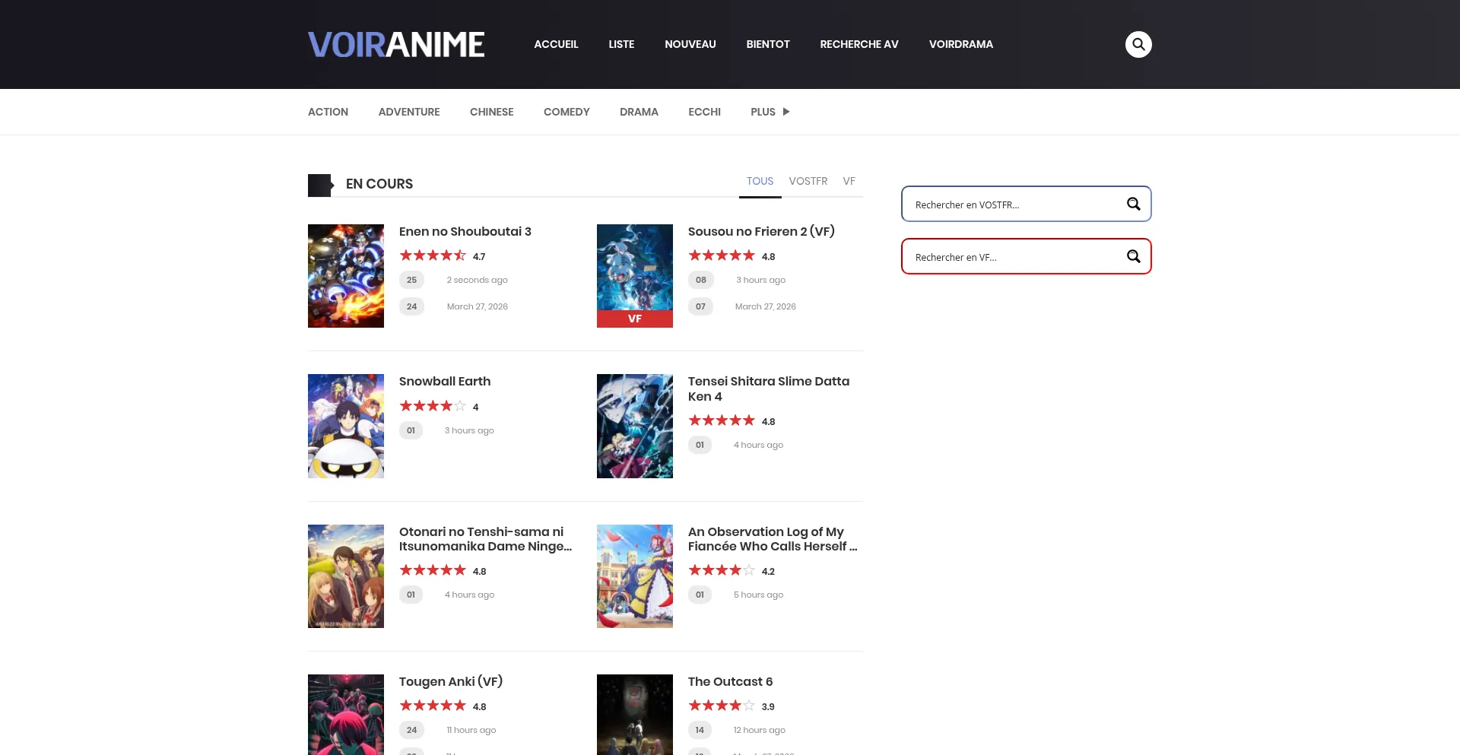1460x755 pixels.
Task: Open Sousou no Frieren 2 poster
Action: [x=635, y=276]
